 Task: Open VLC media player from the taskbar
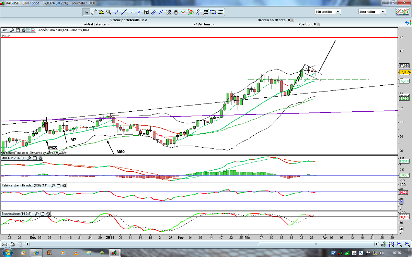pos(76,253)
